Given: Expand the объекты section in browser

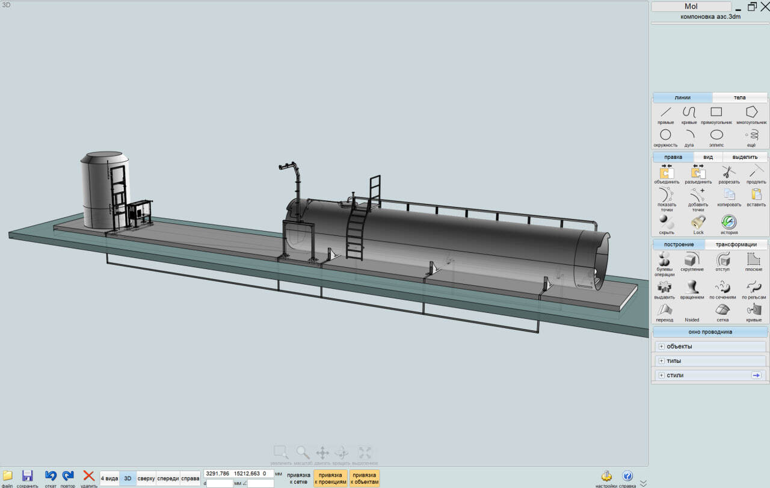Looking at the screenshot, I should [x=661, y=347].
